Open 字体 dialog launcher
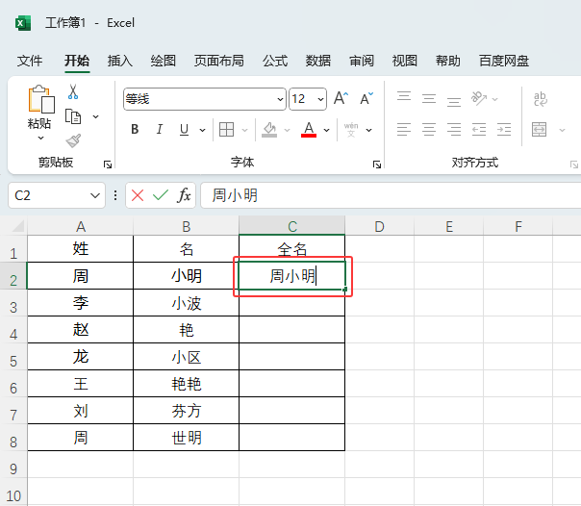The width and height of the screenshot is (581, 506). point(377,164)
